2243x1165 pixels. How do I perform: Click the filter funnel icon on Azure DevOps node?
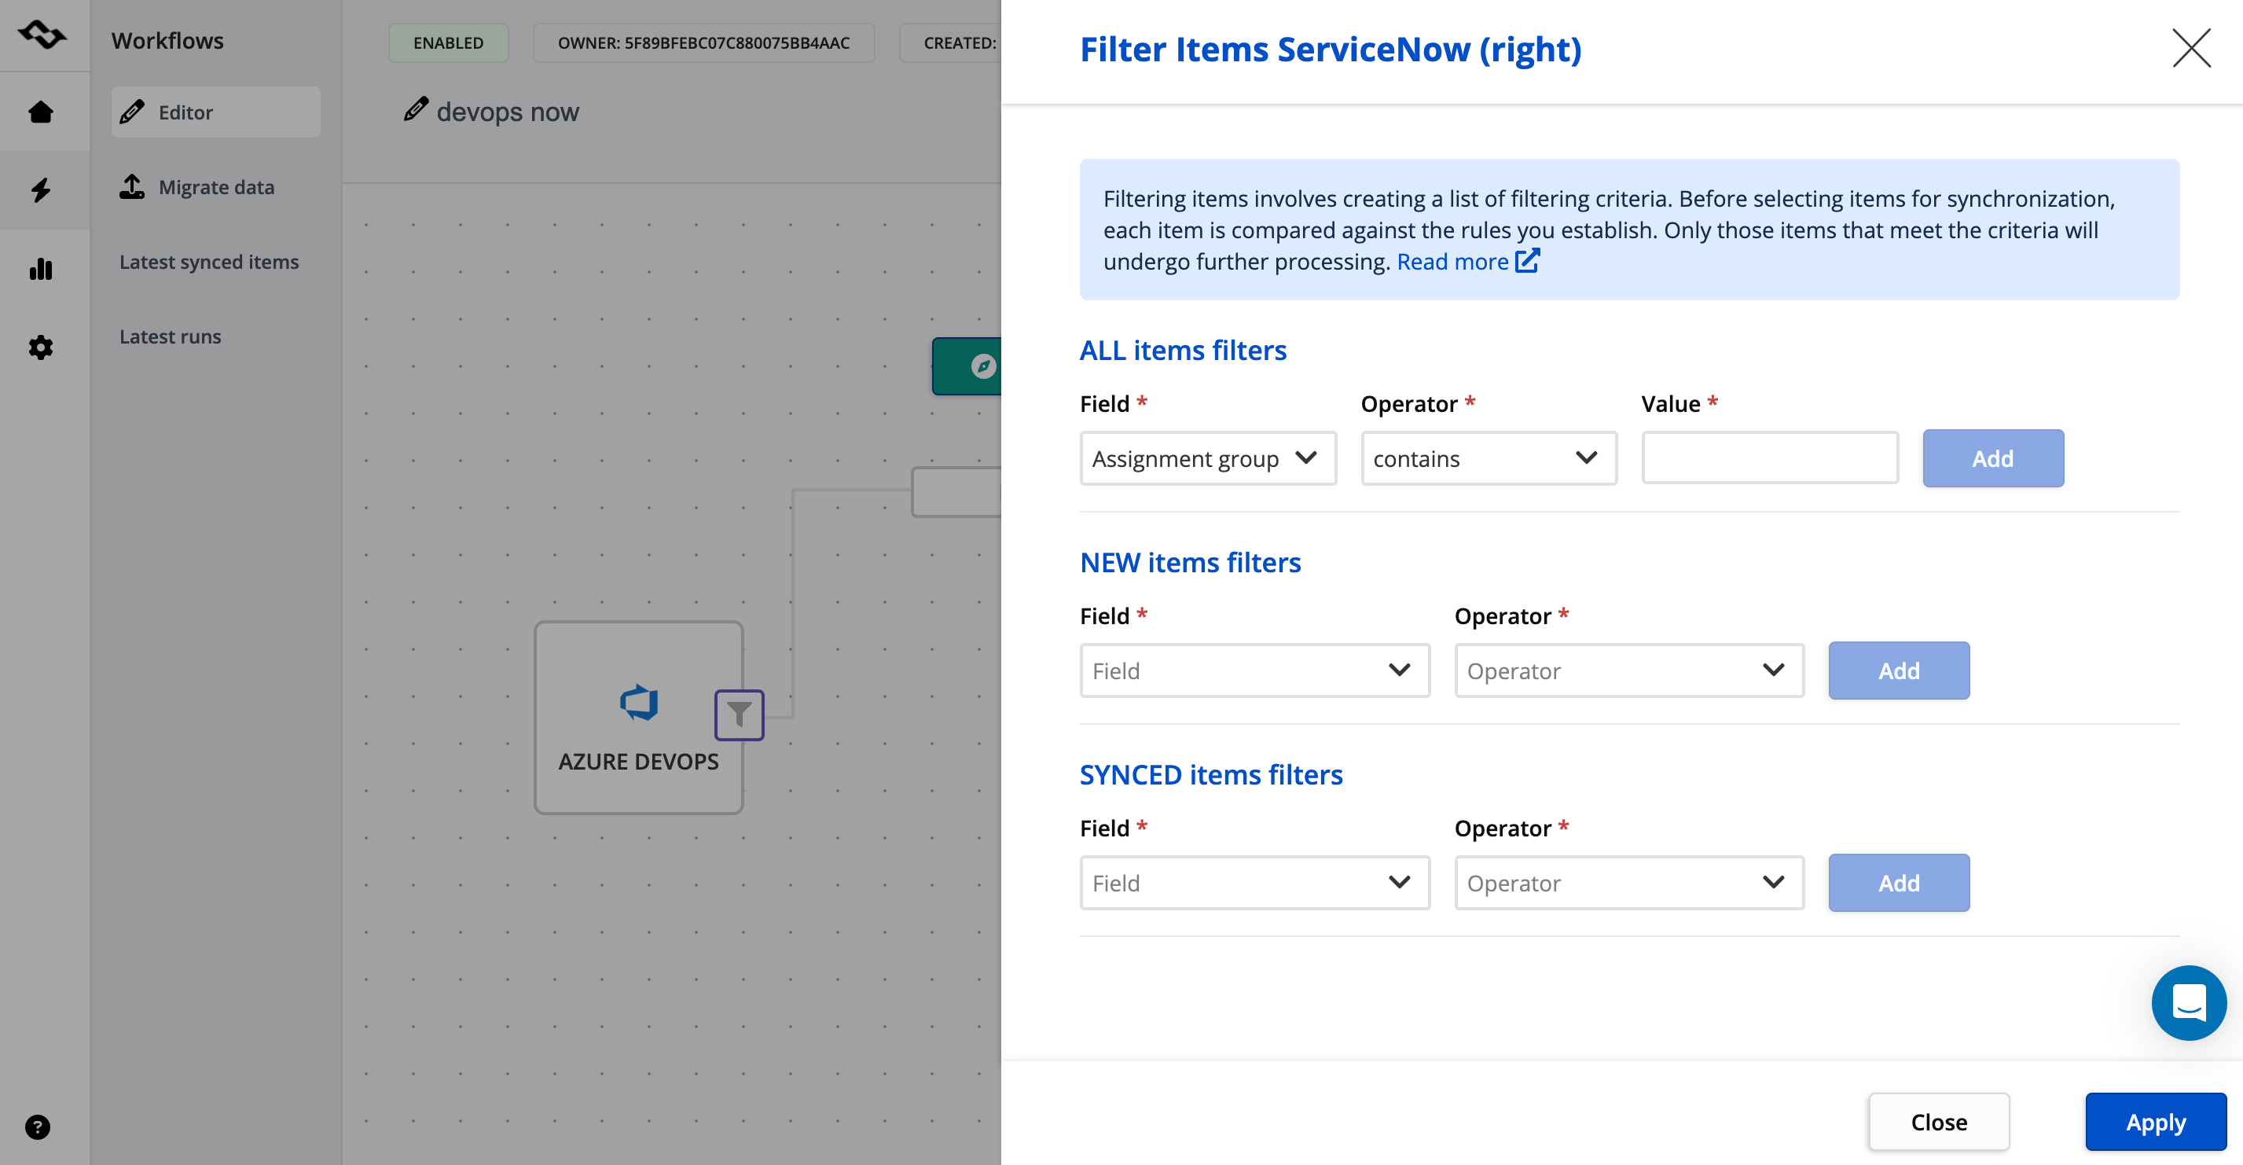740,715
